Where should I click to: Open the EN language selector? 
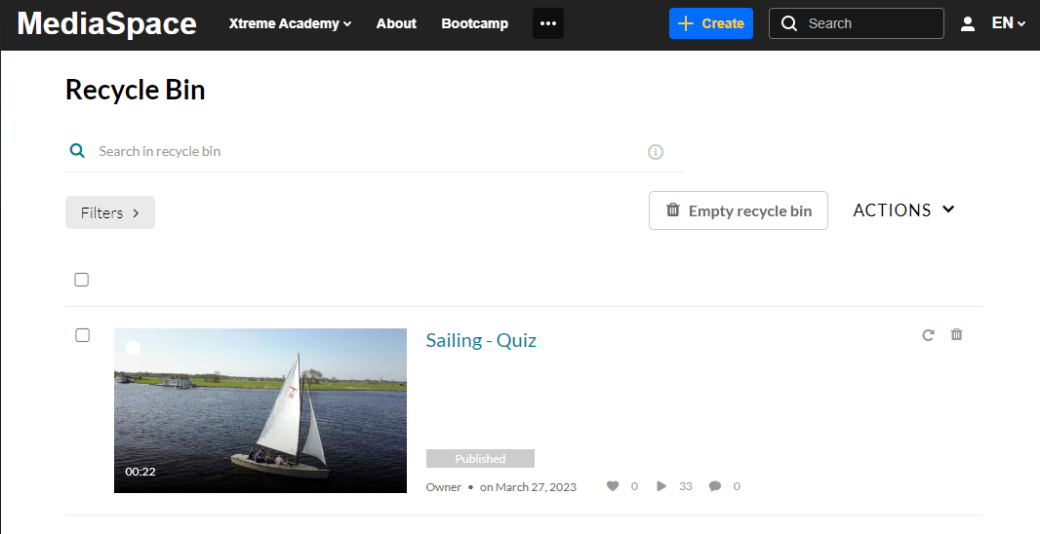tap(1008, 23)
